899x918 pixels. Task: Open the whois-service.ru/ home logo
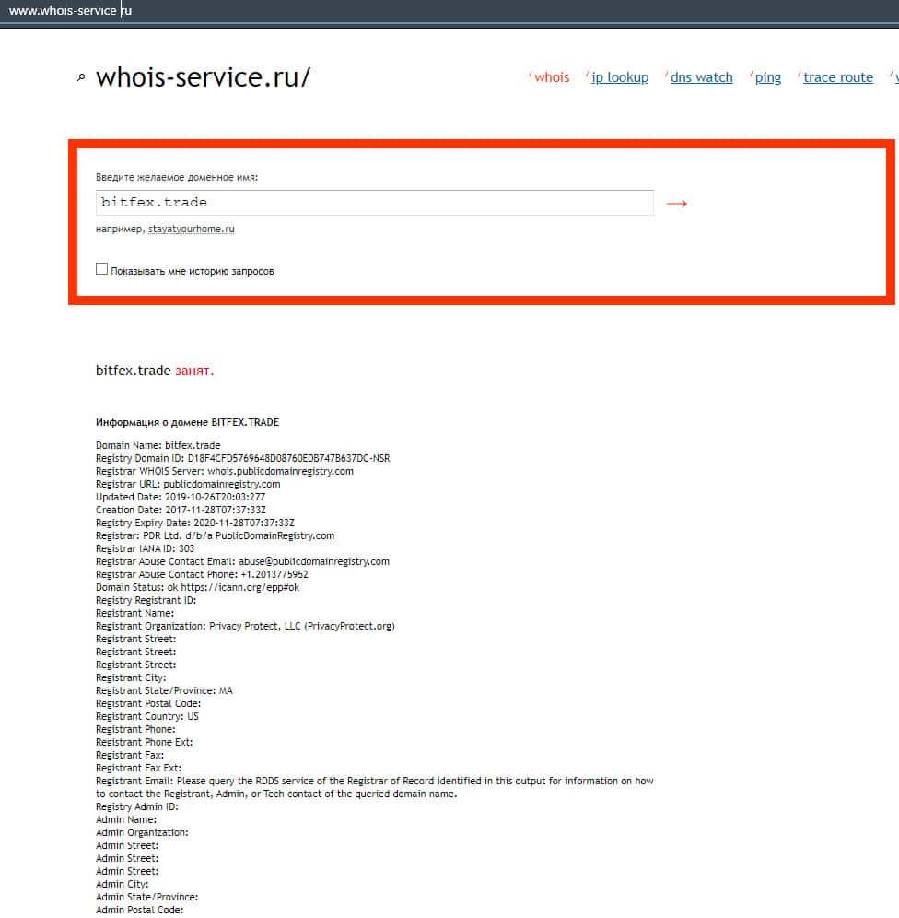pos(203,76)
